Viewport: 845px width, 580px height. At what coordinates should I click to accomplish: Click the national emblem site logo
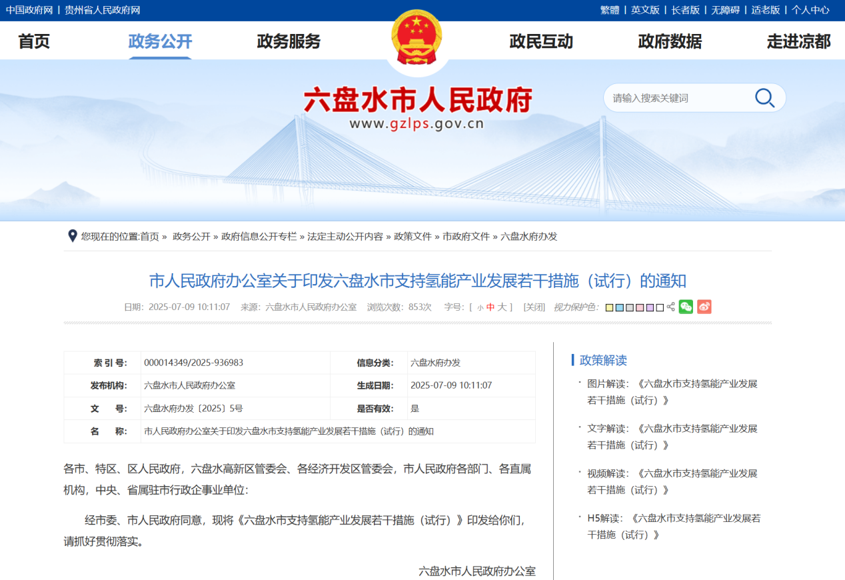point(417,39)
